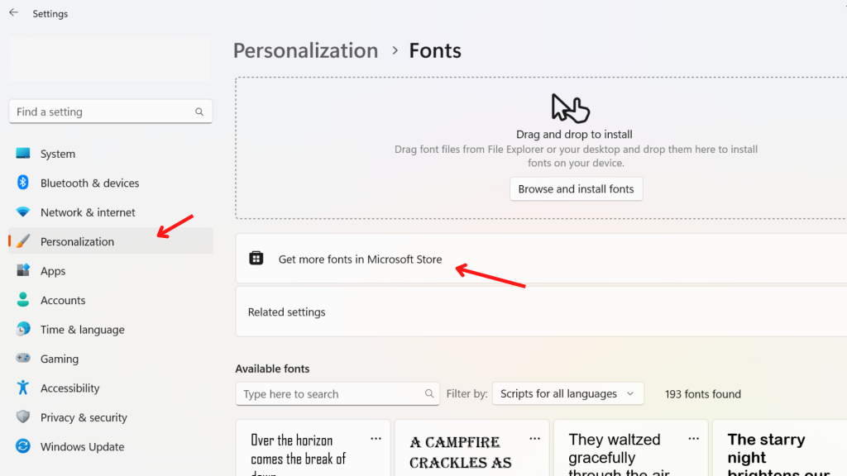847x476 pixels.
Task: Open options for the 'A campfire crackles' font card
Action: click(535, 439)
